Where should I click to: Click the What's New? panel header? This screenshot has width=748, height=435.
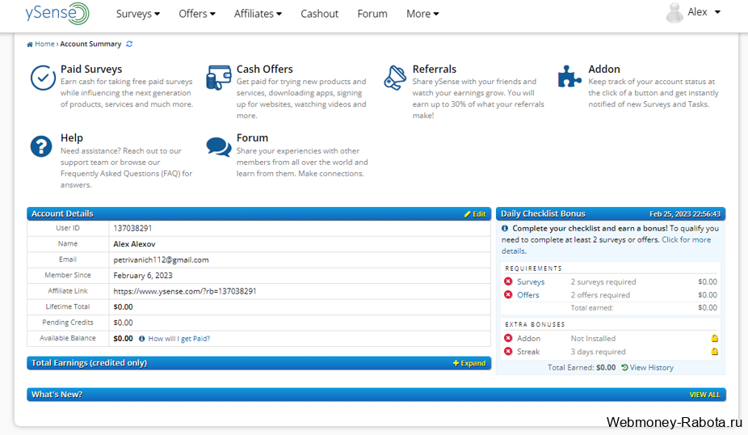tap(376, 395)
